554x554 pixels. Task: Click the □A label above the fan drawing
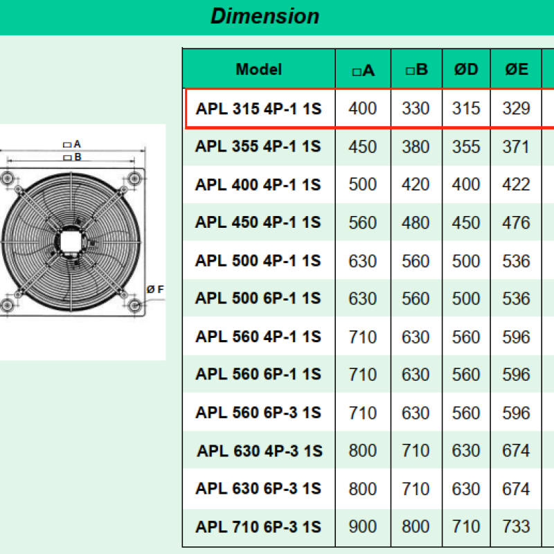pos(72,144)
